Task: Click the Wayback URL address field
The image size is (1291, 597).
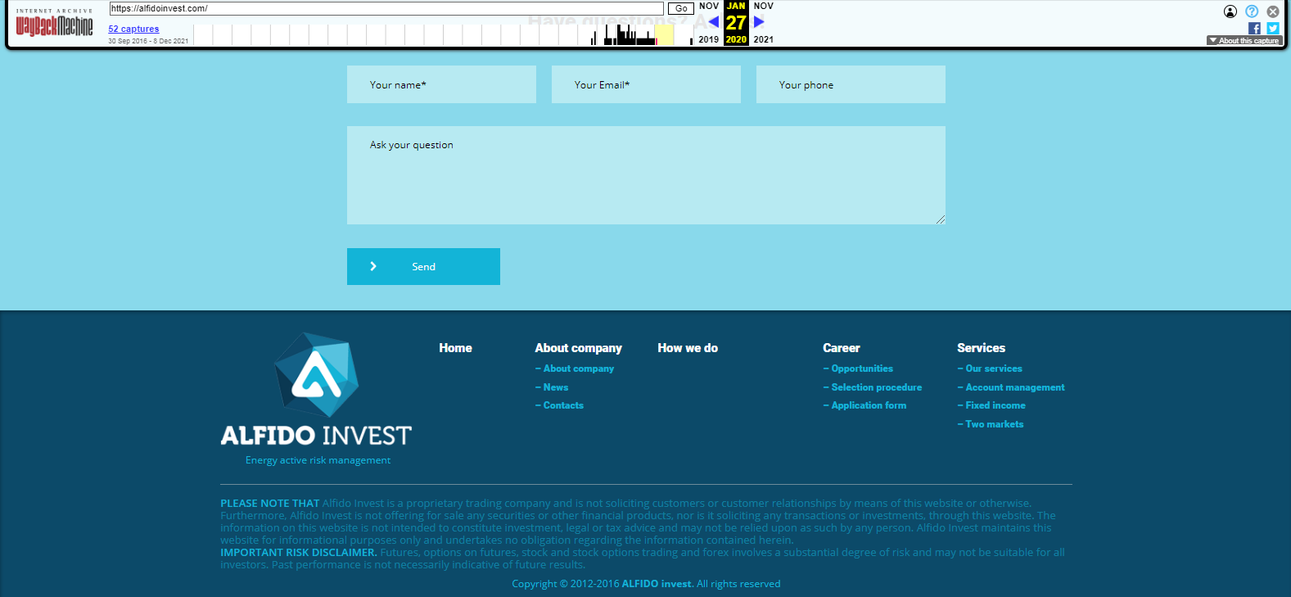Action: point(386,8)
